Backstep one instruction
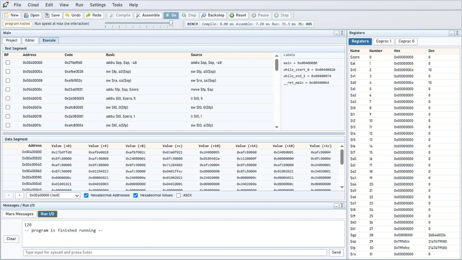The height and width of the screenshot is (260, 462). 213,15
